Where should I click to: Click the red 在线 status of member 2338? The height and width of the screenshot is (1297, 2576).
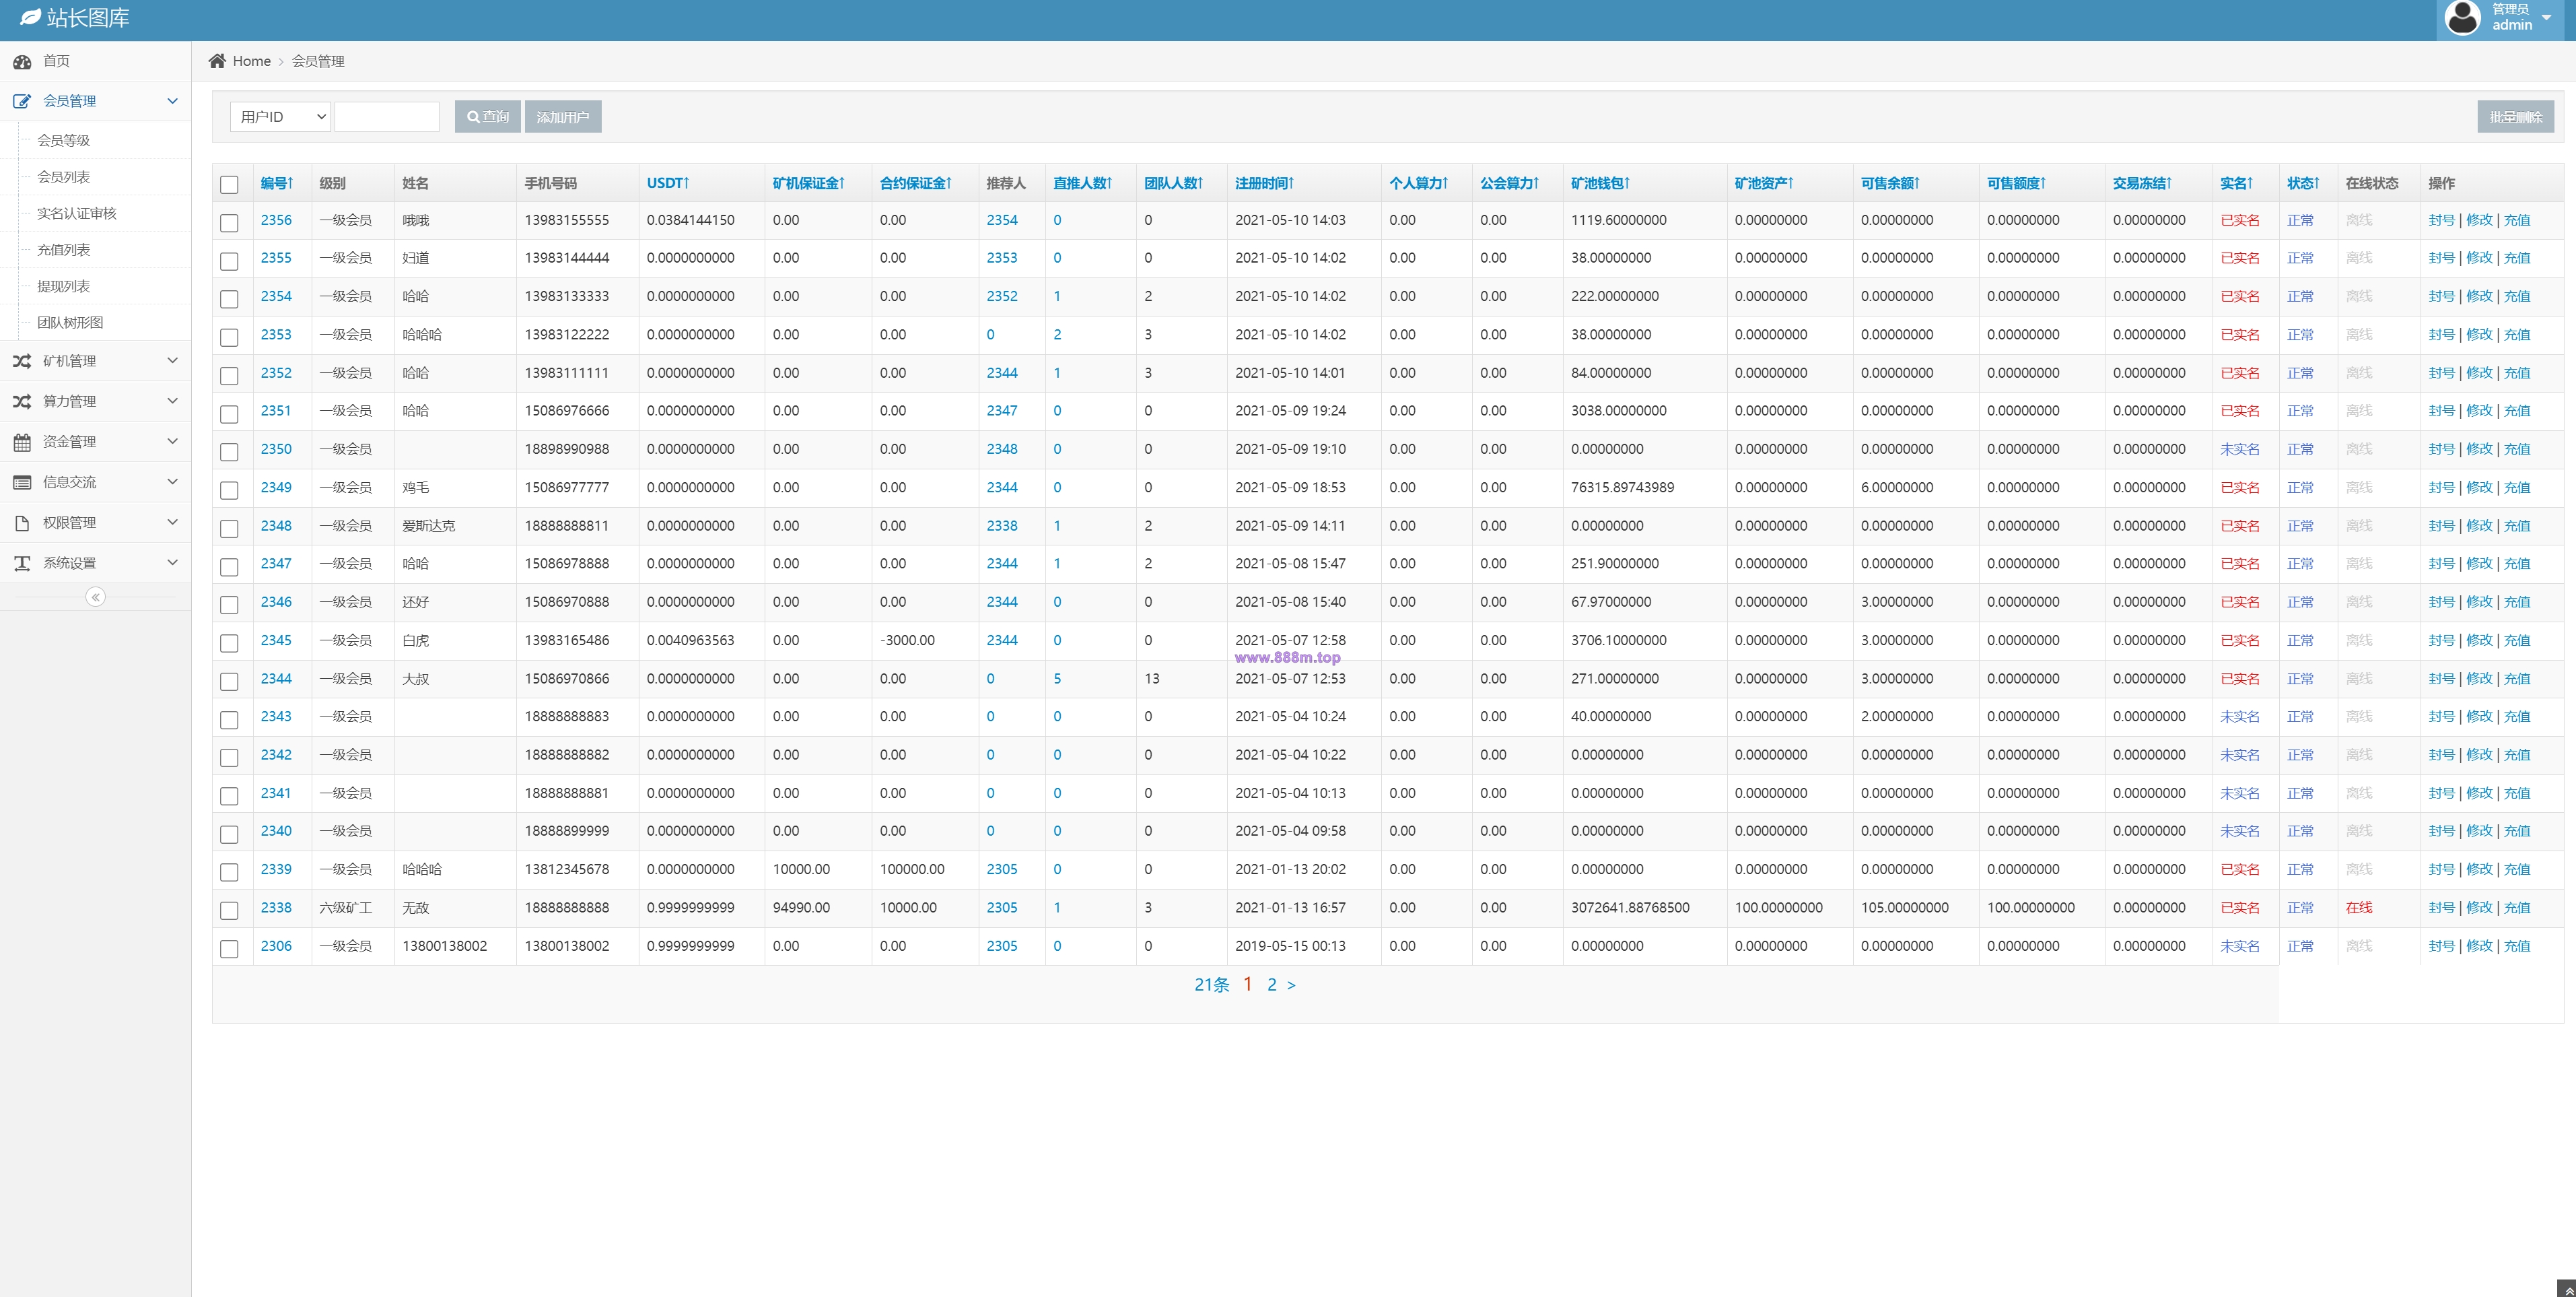(x=2359, y=908)
